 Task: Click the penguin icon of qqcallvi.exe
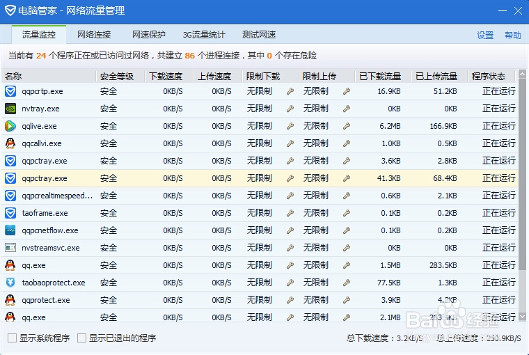(x=10, y=143)
